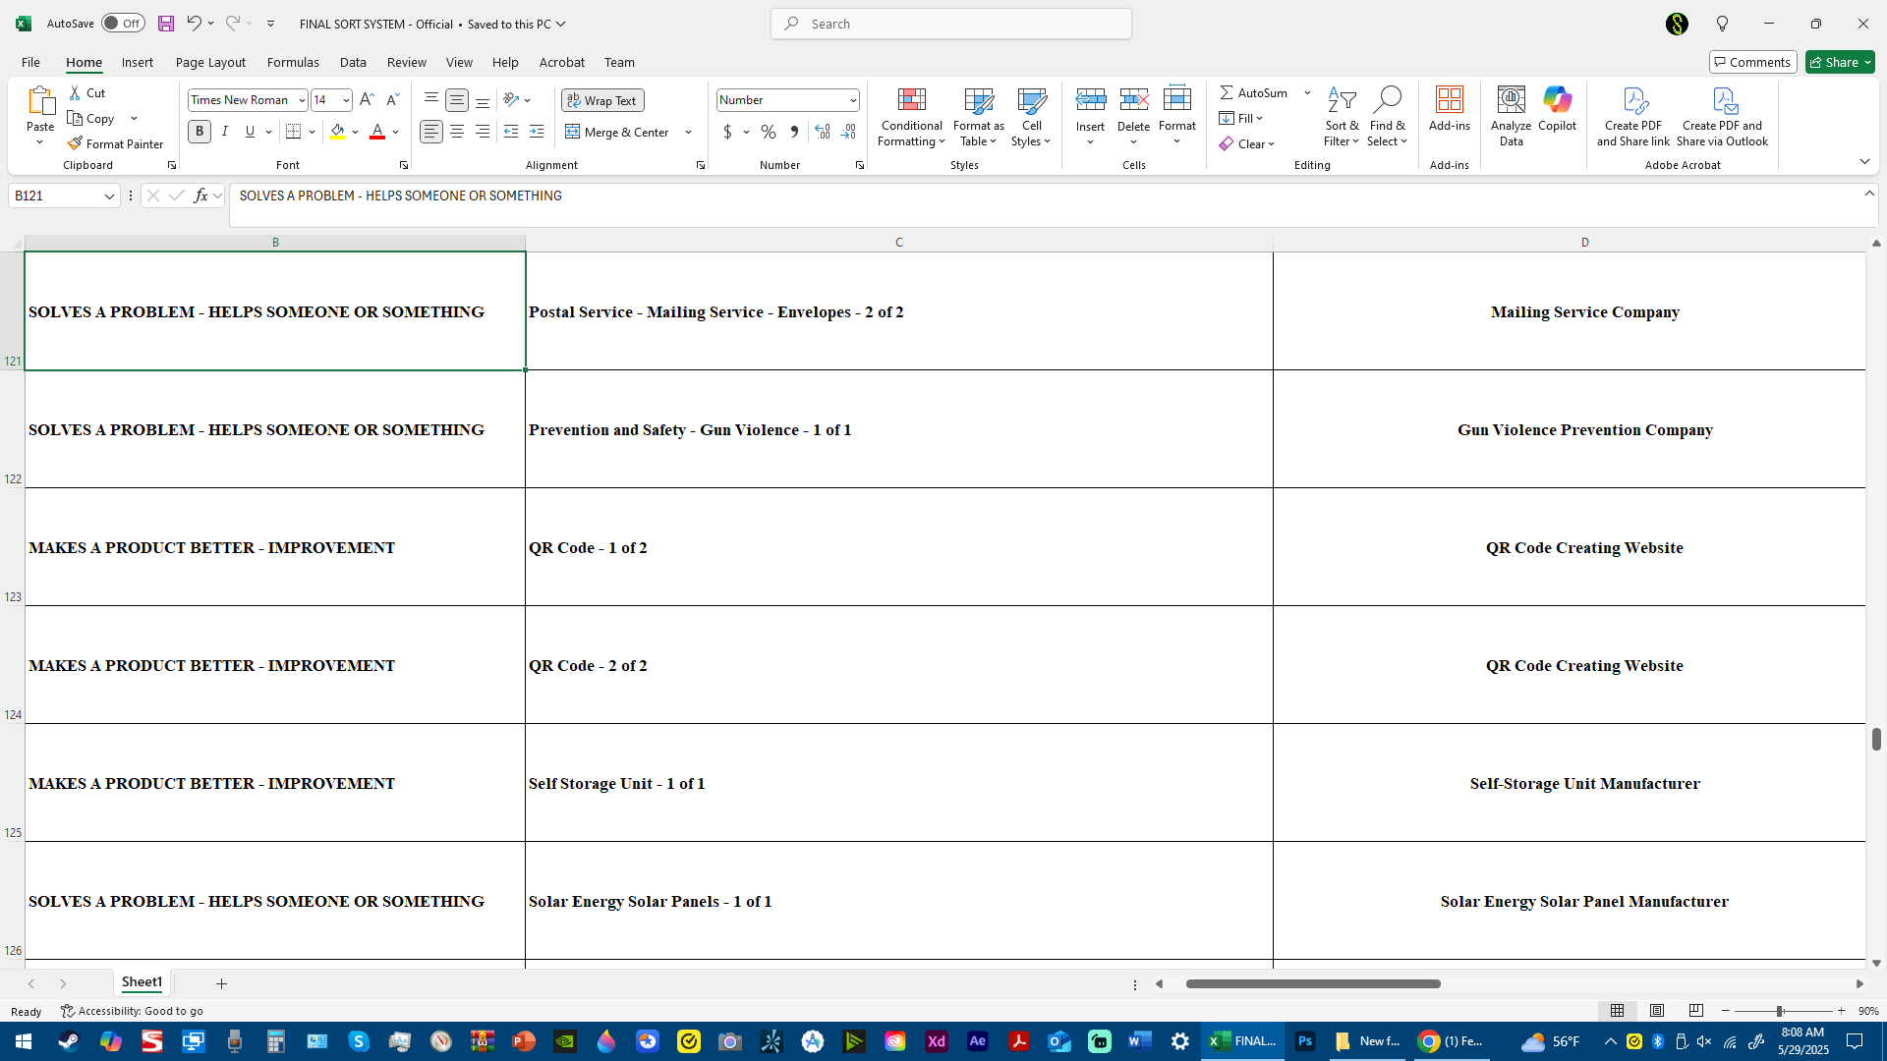
Task: Click the Increase Font Size icon
Action: [367, 99]
